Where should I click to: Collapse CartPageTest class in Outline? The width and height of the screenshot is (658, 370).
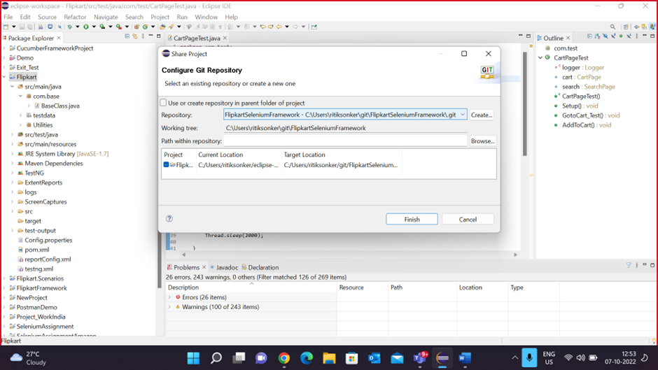pyautogui.click(x=540, y=58)
